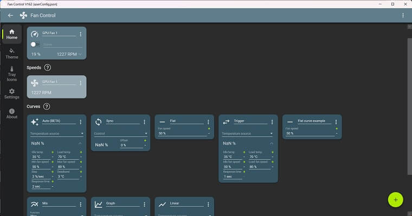The height and width of the screenshot is (216, 412).
Task: Edit the Auto (BETA) curve name field
Action: point(59,121)
